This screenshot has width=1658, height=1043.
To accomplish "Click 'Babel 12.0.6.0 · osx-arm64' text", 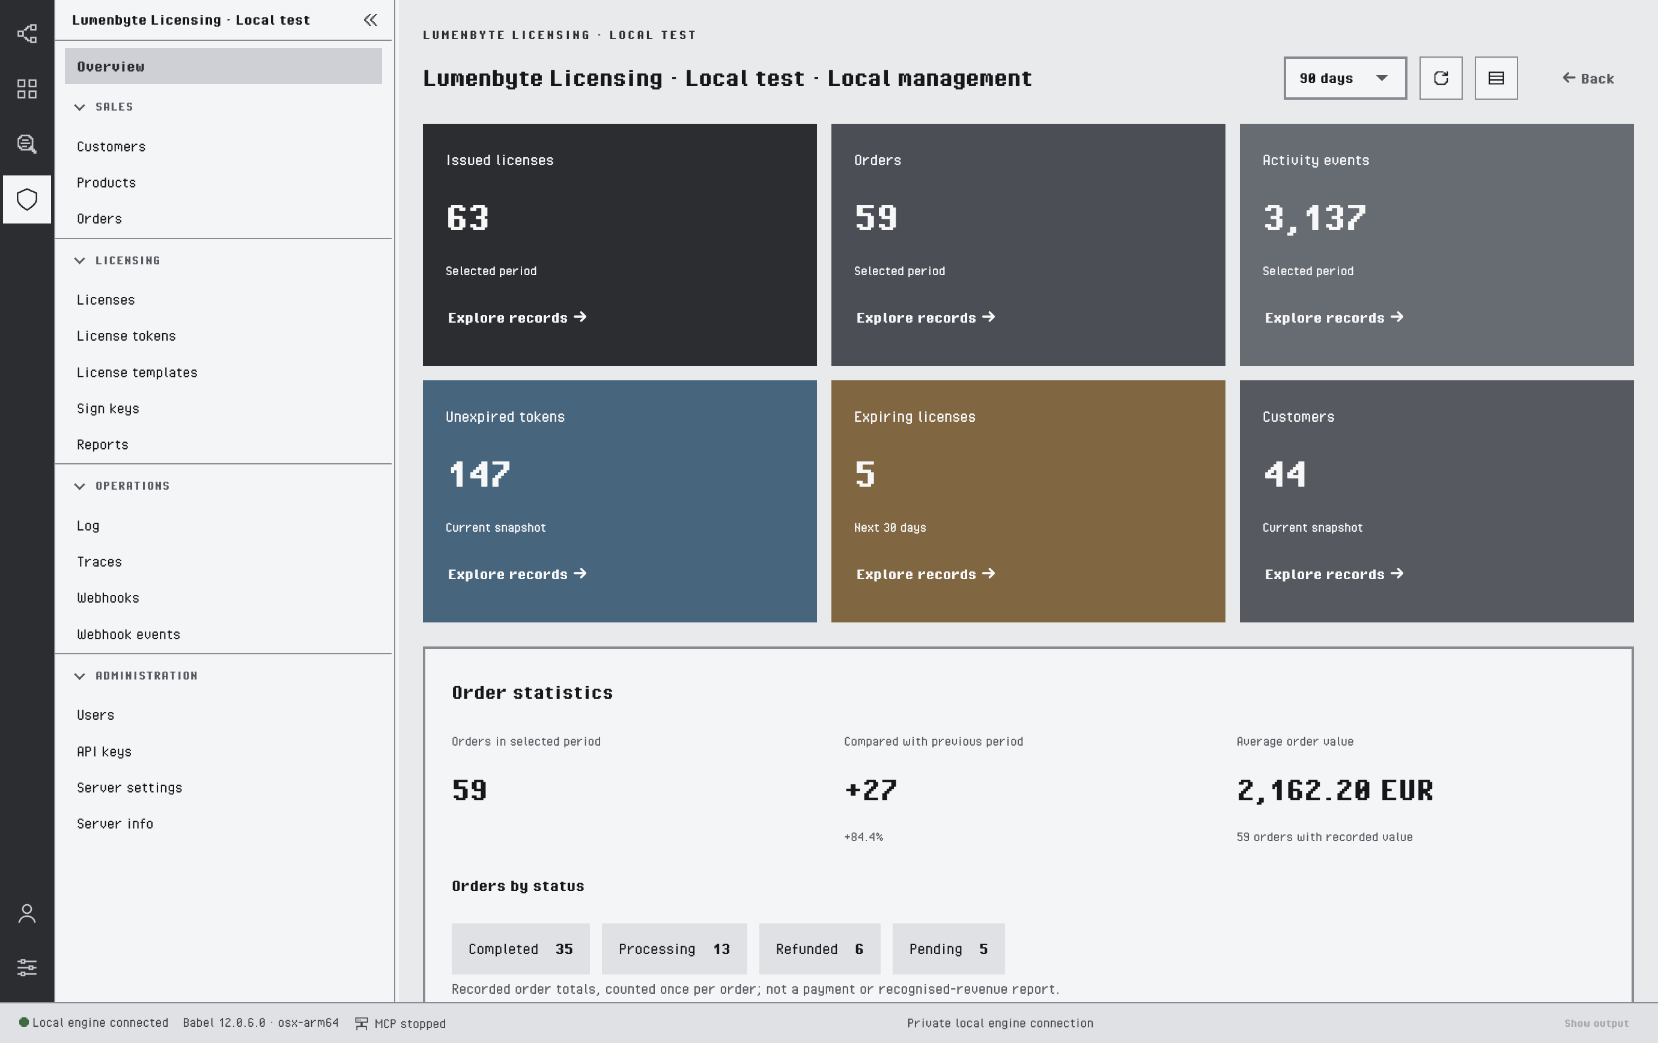I will pyautogui.click(x=260, y=1023).
